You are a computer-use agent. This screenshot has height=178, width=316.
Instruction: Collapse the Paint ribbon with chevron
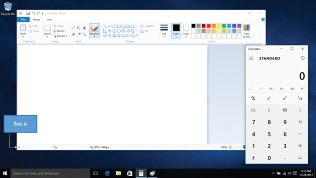click(258, 19)
